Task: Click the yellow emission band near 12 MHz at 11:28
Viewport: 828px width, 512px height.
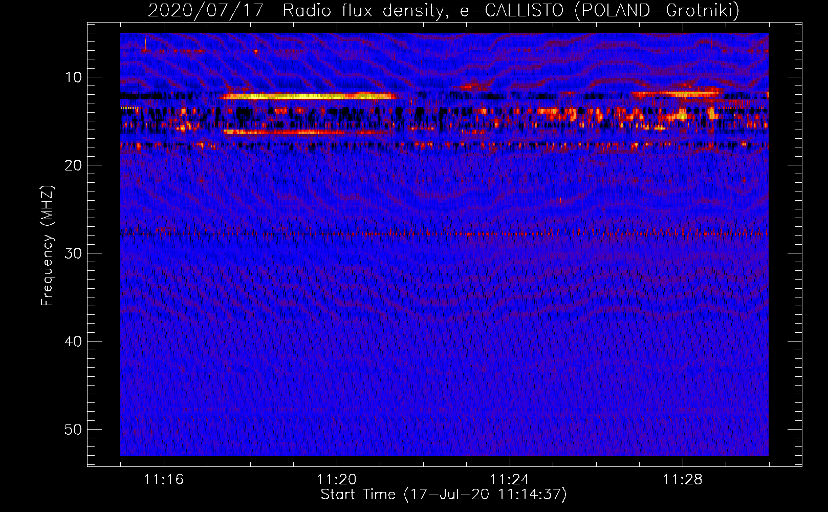Action: [x=677, y=94]
